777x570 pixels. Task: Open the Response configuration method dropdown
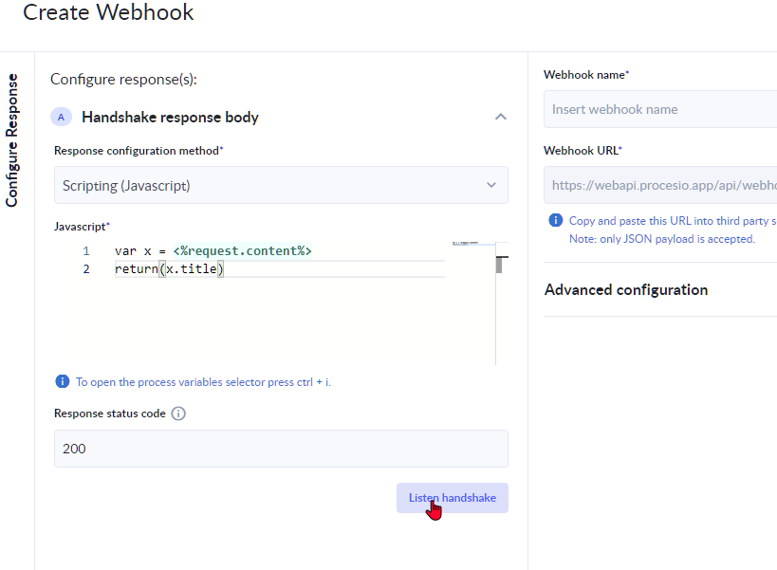(x=281, y=185)
